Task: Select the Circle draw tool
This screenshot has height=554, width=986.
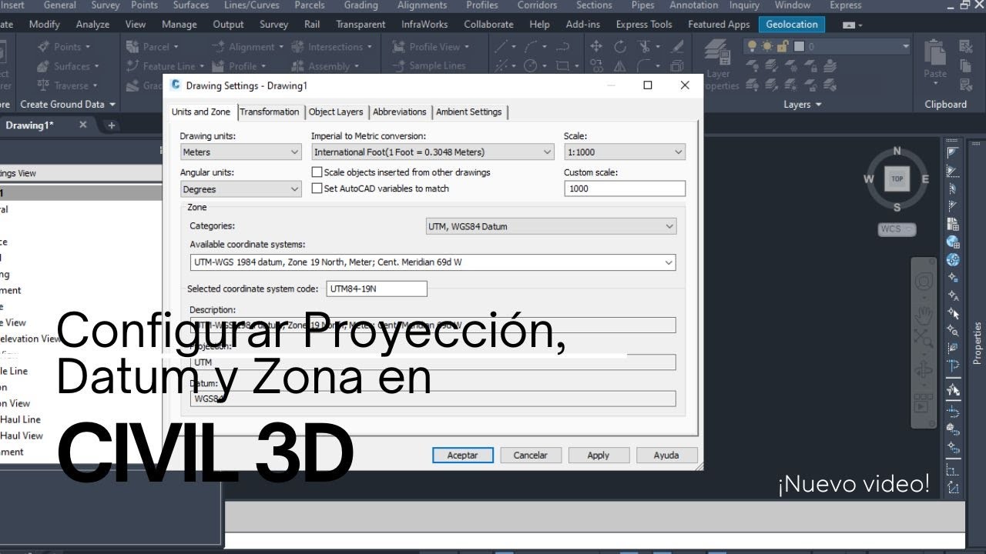Action: click(x=530, y=66)
